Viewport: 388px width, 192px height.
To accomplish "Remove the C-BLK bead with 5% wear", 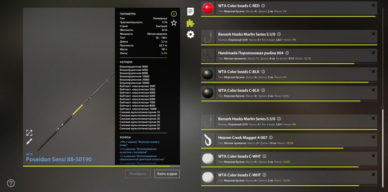I will pyautogui.click(x=373, y=71).
